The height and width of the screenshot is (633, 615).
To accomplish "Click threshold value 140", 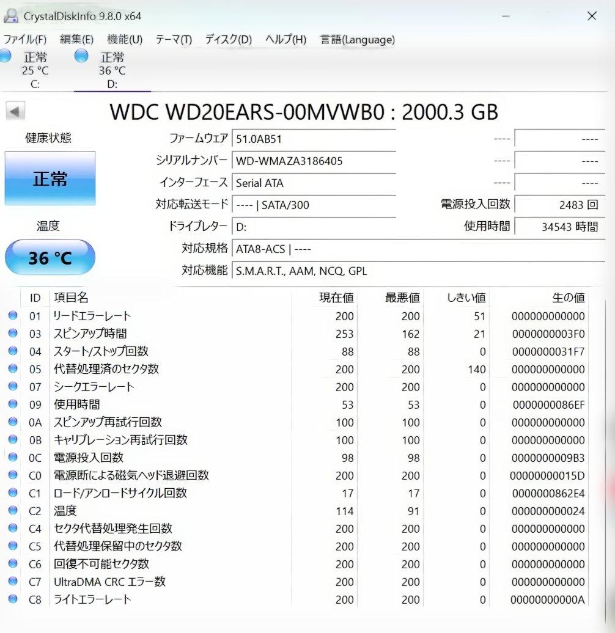I will pyautogui.click(x=476, y=370).
